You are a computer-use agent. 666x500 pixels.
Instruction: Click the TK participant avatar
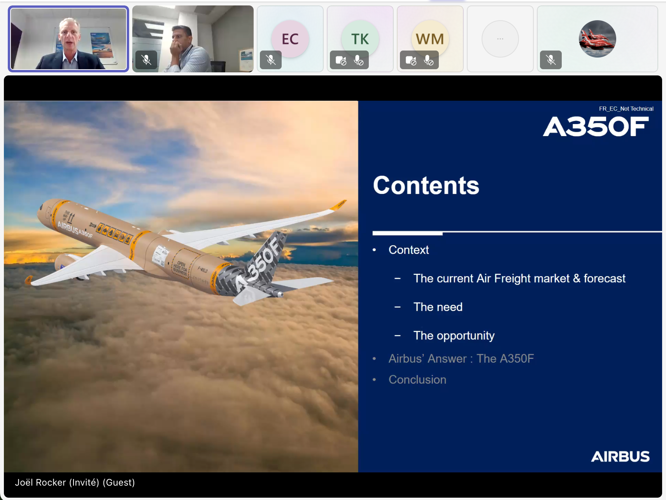(x=360, y=38)
